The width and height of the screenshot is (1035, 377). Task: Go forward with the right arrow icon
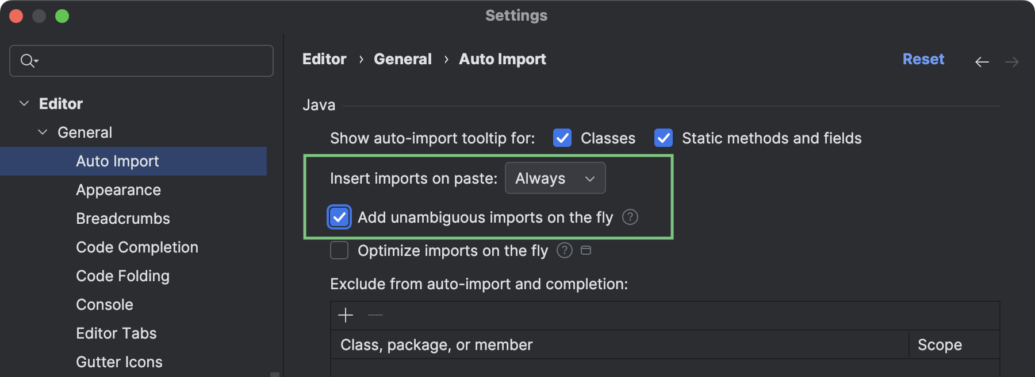pos(1012,61)
